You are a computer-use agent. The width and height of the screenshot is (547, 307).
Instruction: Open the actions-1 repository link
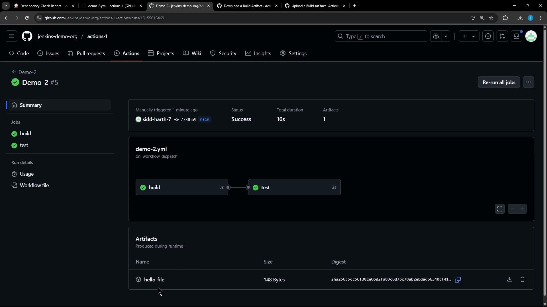coord(97,36)
